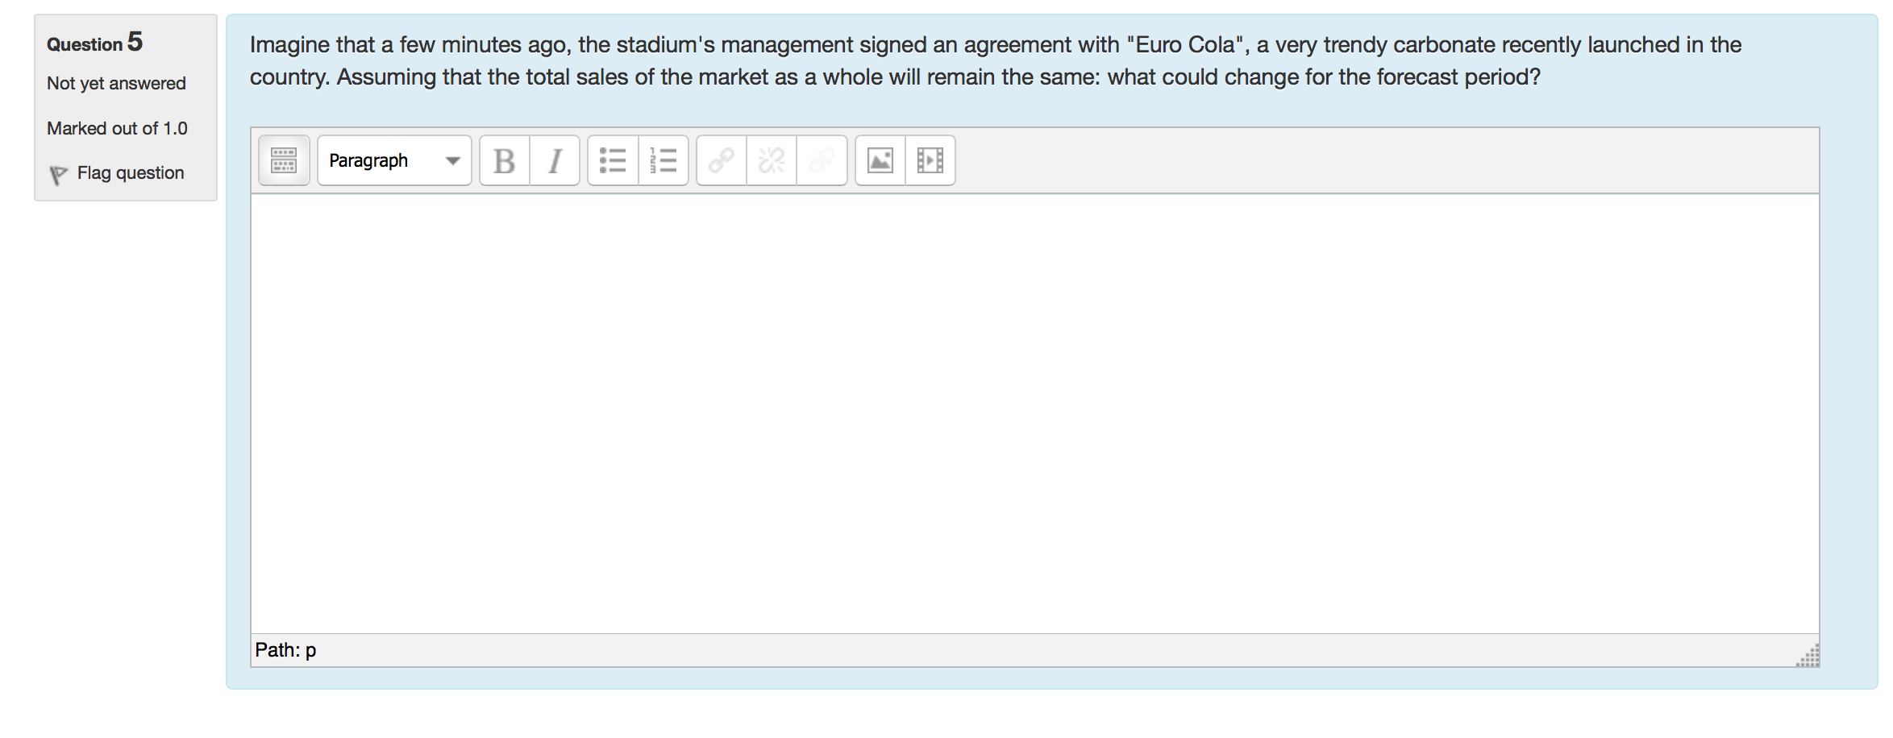Click the prevent automatic linking icon

[822, 160]
